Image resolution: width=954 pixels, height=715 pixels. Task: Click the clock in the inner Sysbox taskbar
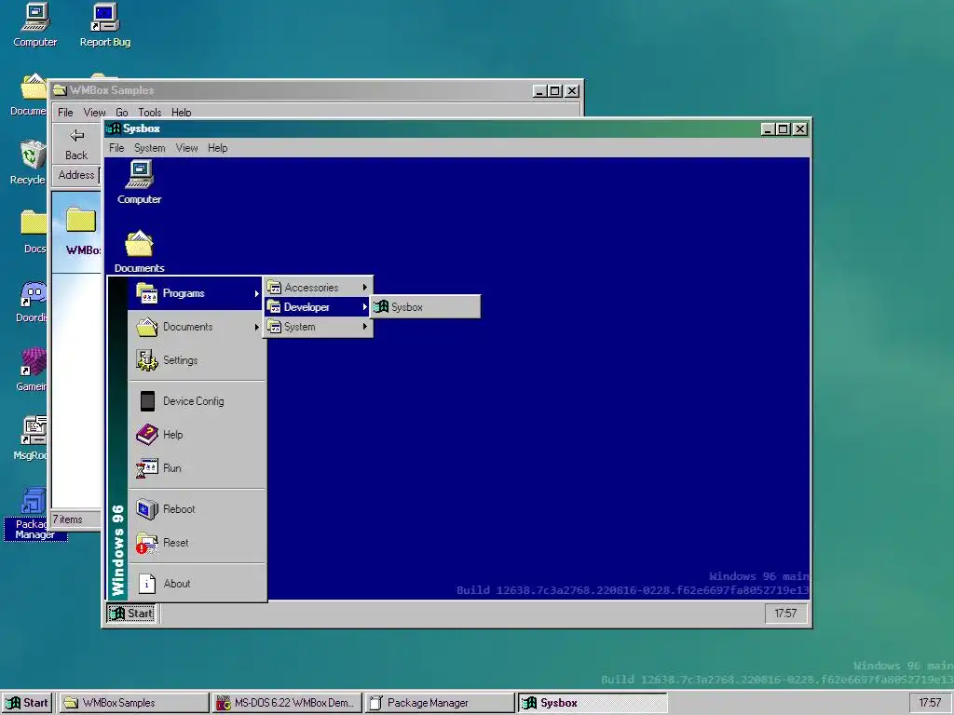click(785, 614)
